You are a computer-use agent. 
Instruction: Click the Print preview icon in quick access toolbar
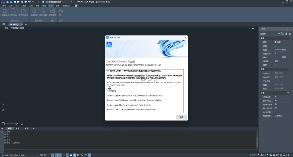click(29, 2)
